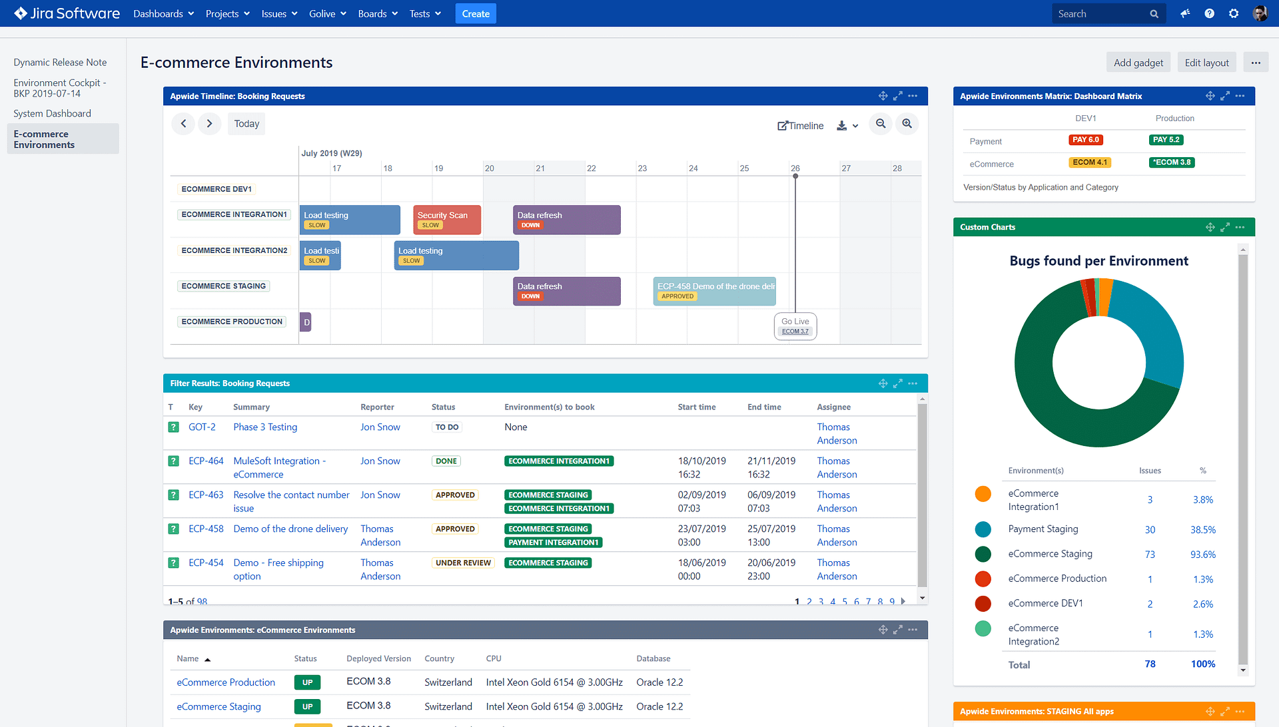Switch to the System Dashboard in the sidebar
The width and height of the screenshot is (1279, 727).
(52, 113)
